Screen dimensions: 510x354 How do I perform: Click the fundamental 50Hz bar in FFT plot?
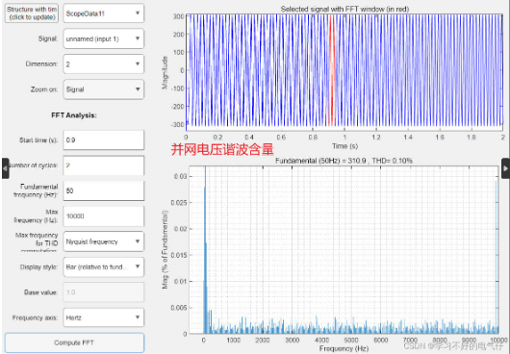tap(205, 250)
